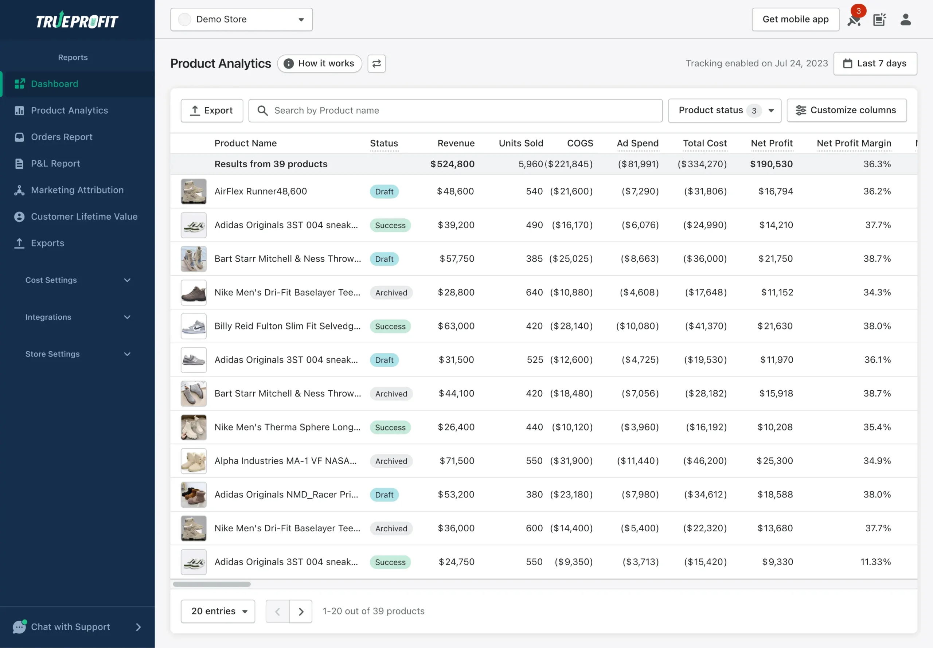Open the Demo Store selector dropdown
This screenshot has height=648, width=933.
(x=242, y=19)
